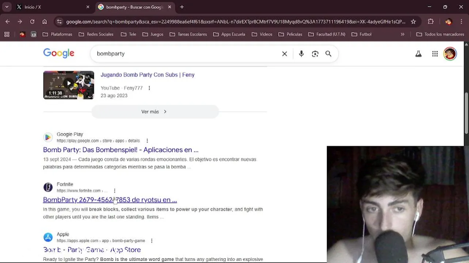This screenshot has height=263, width=469.
Task: Click the Apple App Store favicon
Action: click(48, 237)
